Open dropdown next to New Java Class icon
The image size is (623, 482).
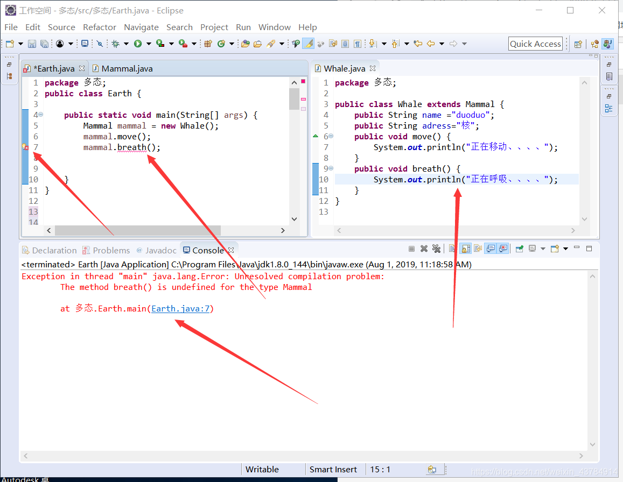click(232, 44)
